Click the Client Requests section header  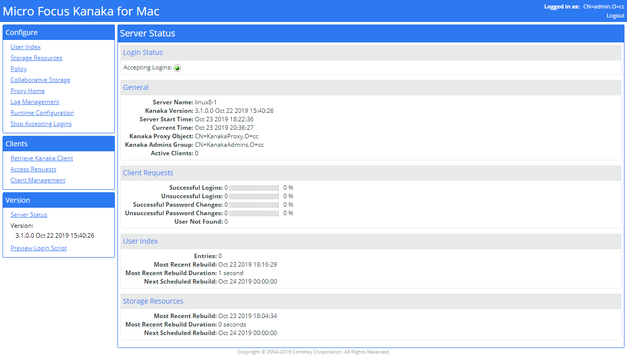(148, 172)
